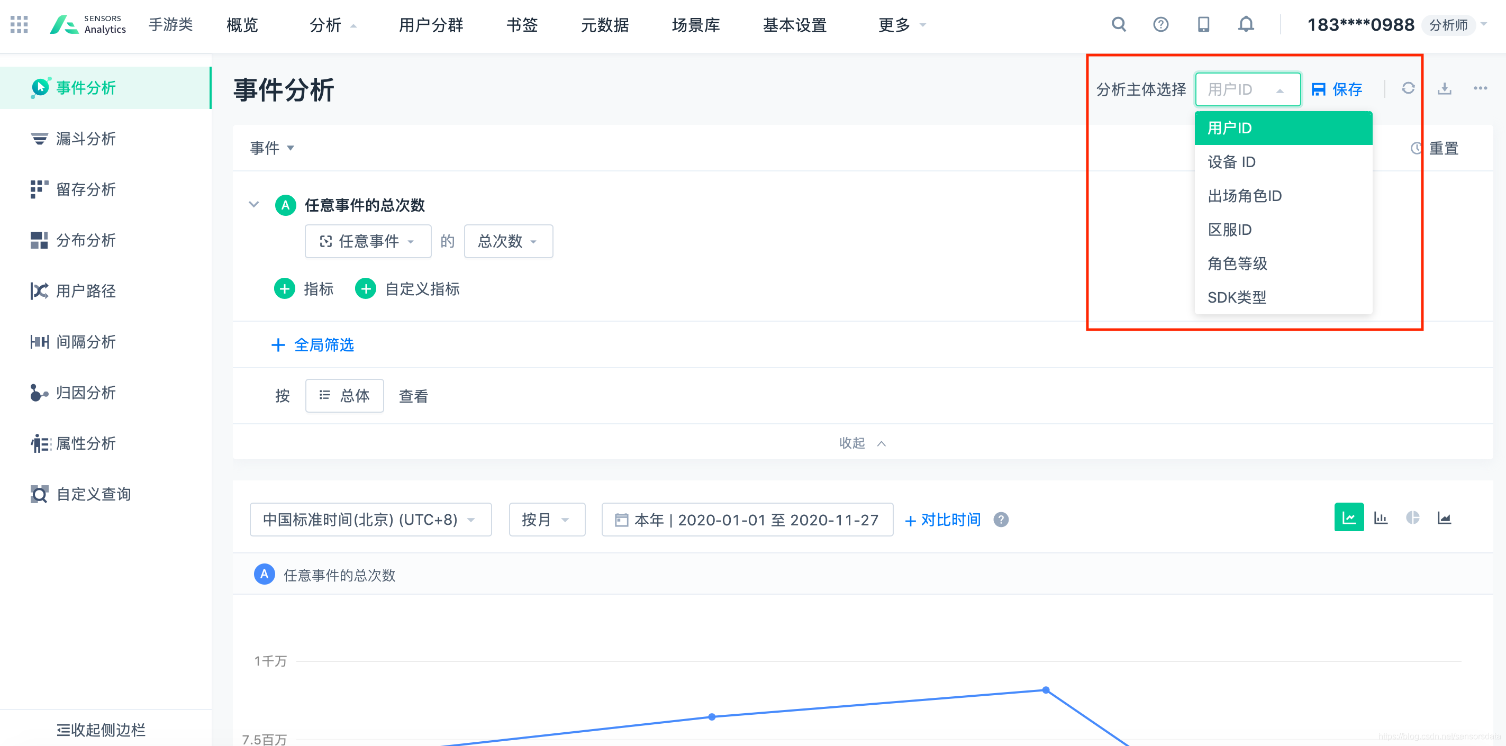Switch to line chart view
1506x746 pixels.
[1349, 517]
